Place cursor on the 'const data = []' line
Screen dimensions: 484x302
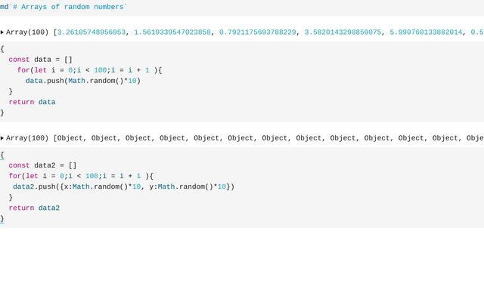pyautogui.click(x=40, y=60)
